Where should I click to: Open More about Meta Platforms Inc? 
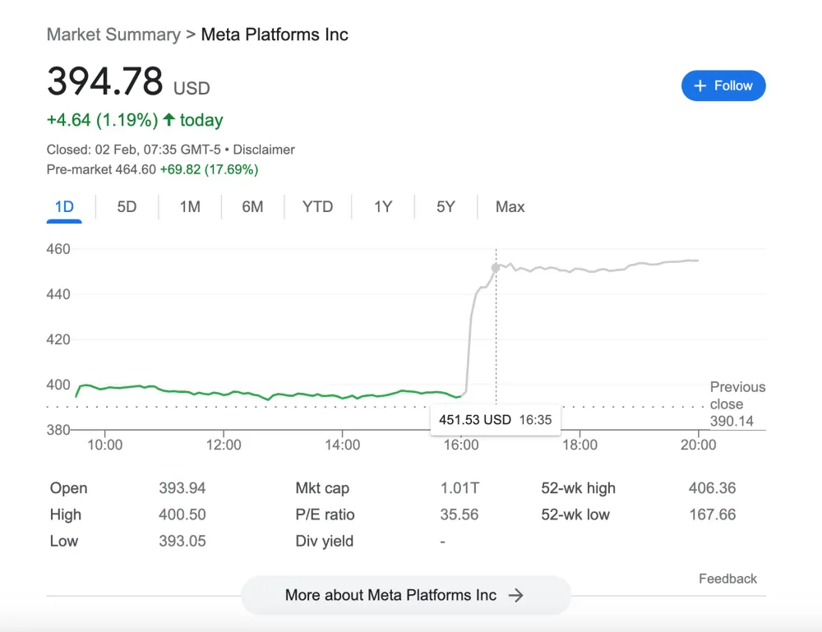[406, 595]
